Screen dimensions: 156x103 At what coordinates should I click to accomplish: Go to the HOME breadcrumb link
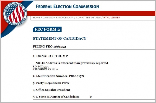tap(36, 18)
